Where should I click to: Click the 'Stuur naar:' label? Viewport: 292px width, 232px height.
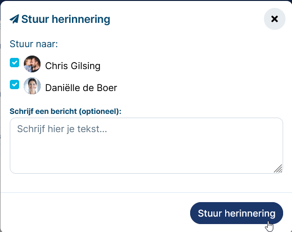click(34, 44)
